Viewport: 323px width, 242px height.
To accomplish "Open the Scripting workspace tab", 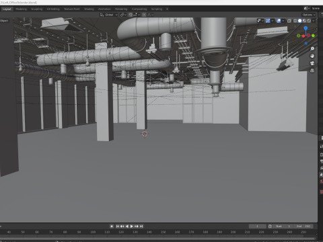I will coord(157,9).
